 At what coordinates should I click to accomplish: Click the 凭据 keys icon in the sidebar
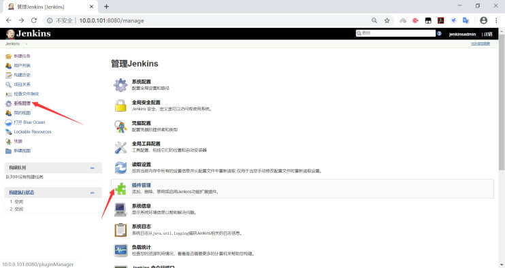click(8, 141)
